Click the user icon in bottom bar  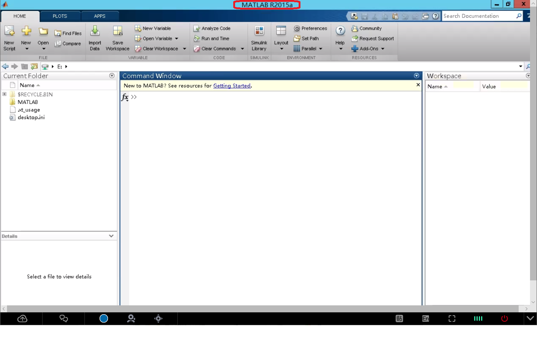131,319
